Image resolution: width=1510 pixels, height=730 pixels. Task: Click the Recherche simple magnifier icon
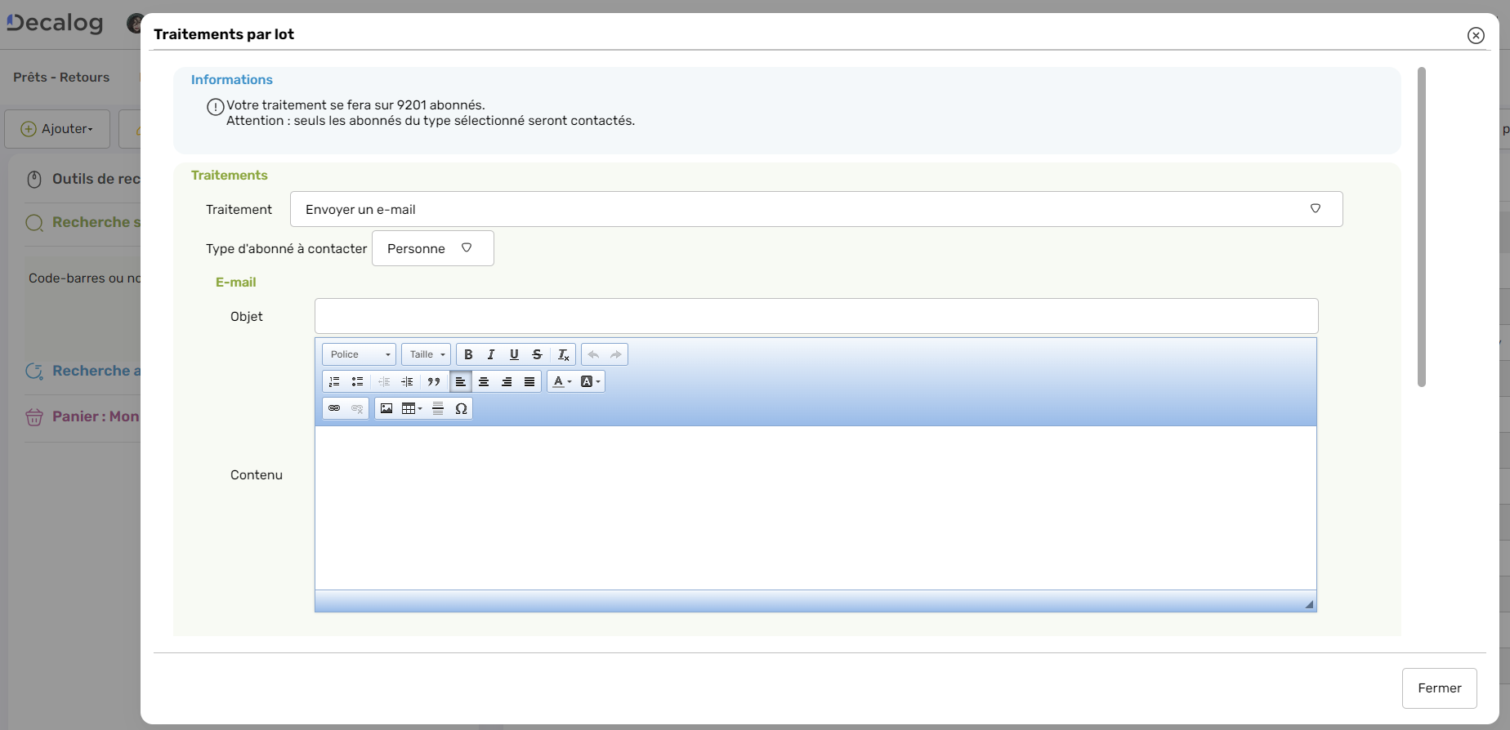pyautogui.click(x=34, y=223)
